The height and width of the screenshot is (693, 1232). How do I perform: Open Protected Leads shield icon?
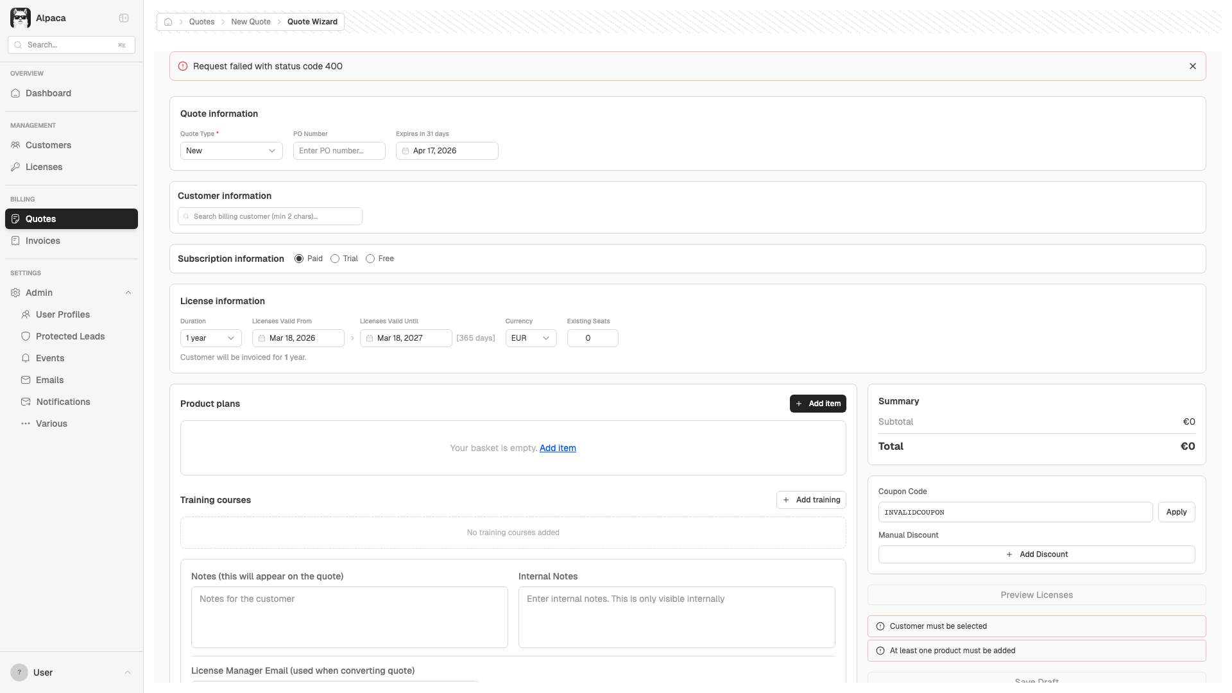(x=26, y=336)
